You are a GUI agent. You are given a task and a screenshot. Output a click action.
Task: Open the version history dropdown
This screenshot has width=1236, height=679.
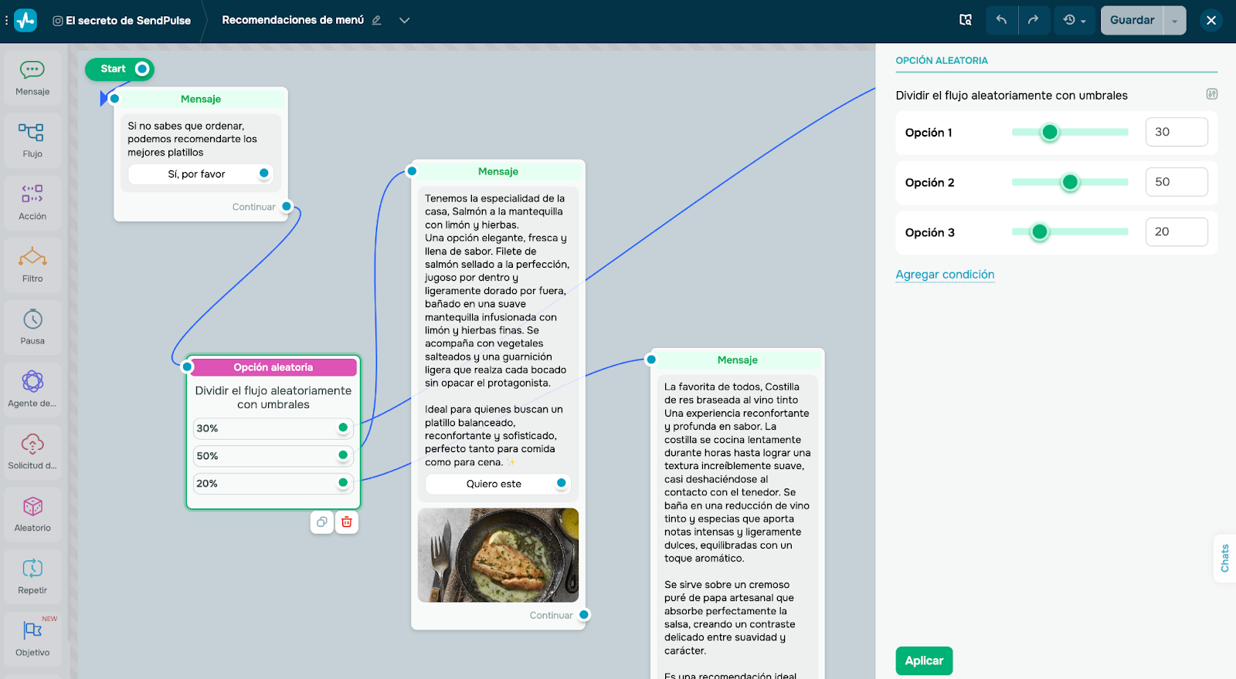coord(1075,20)
